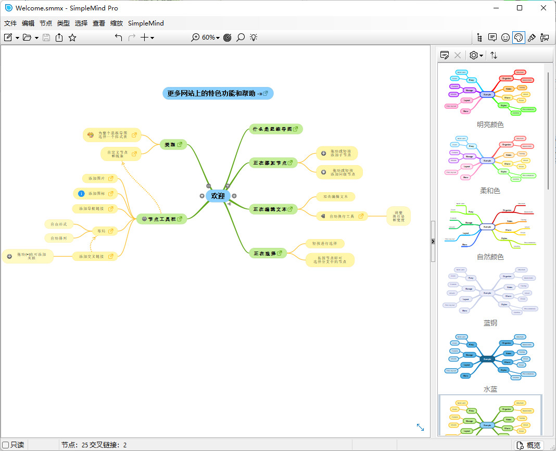Open link icon on 正在选择 node
This screenshot has height=451, width=556.
point(280,253)
